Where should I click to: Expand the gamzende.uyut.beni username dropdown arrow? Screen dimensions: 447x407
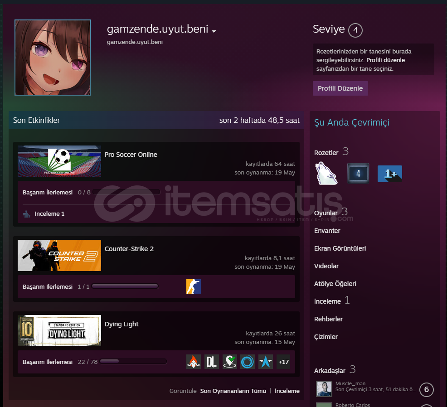pyautogui.click(x=214, y=31)
